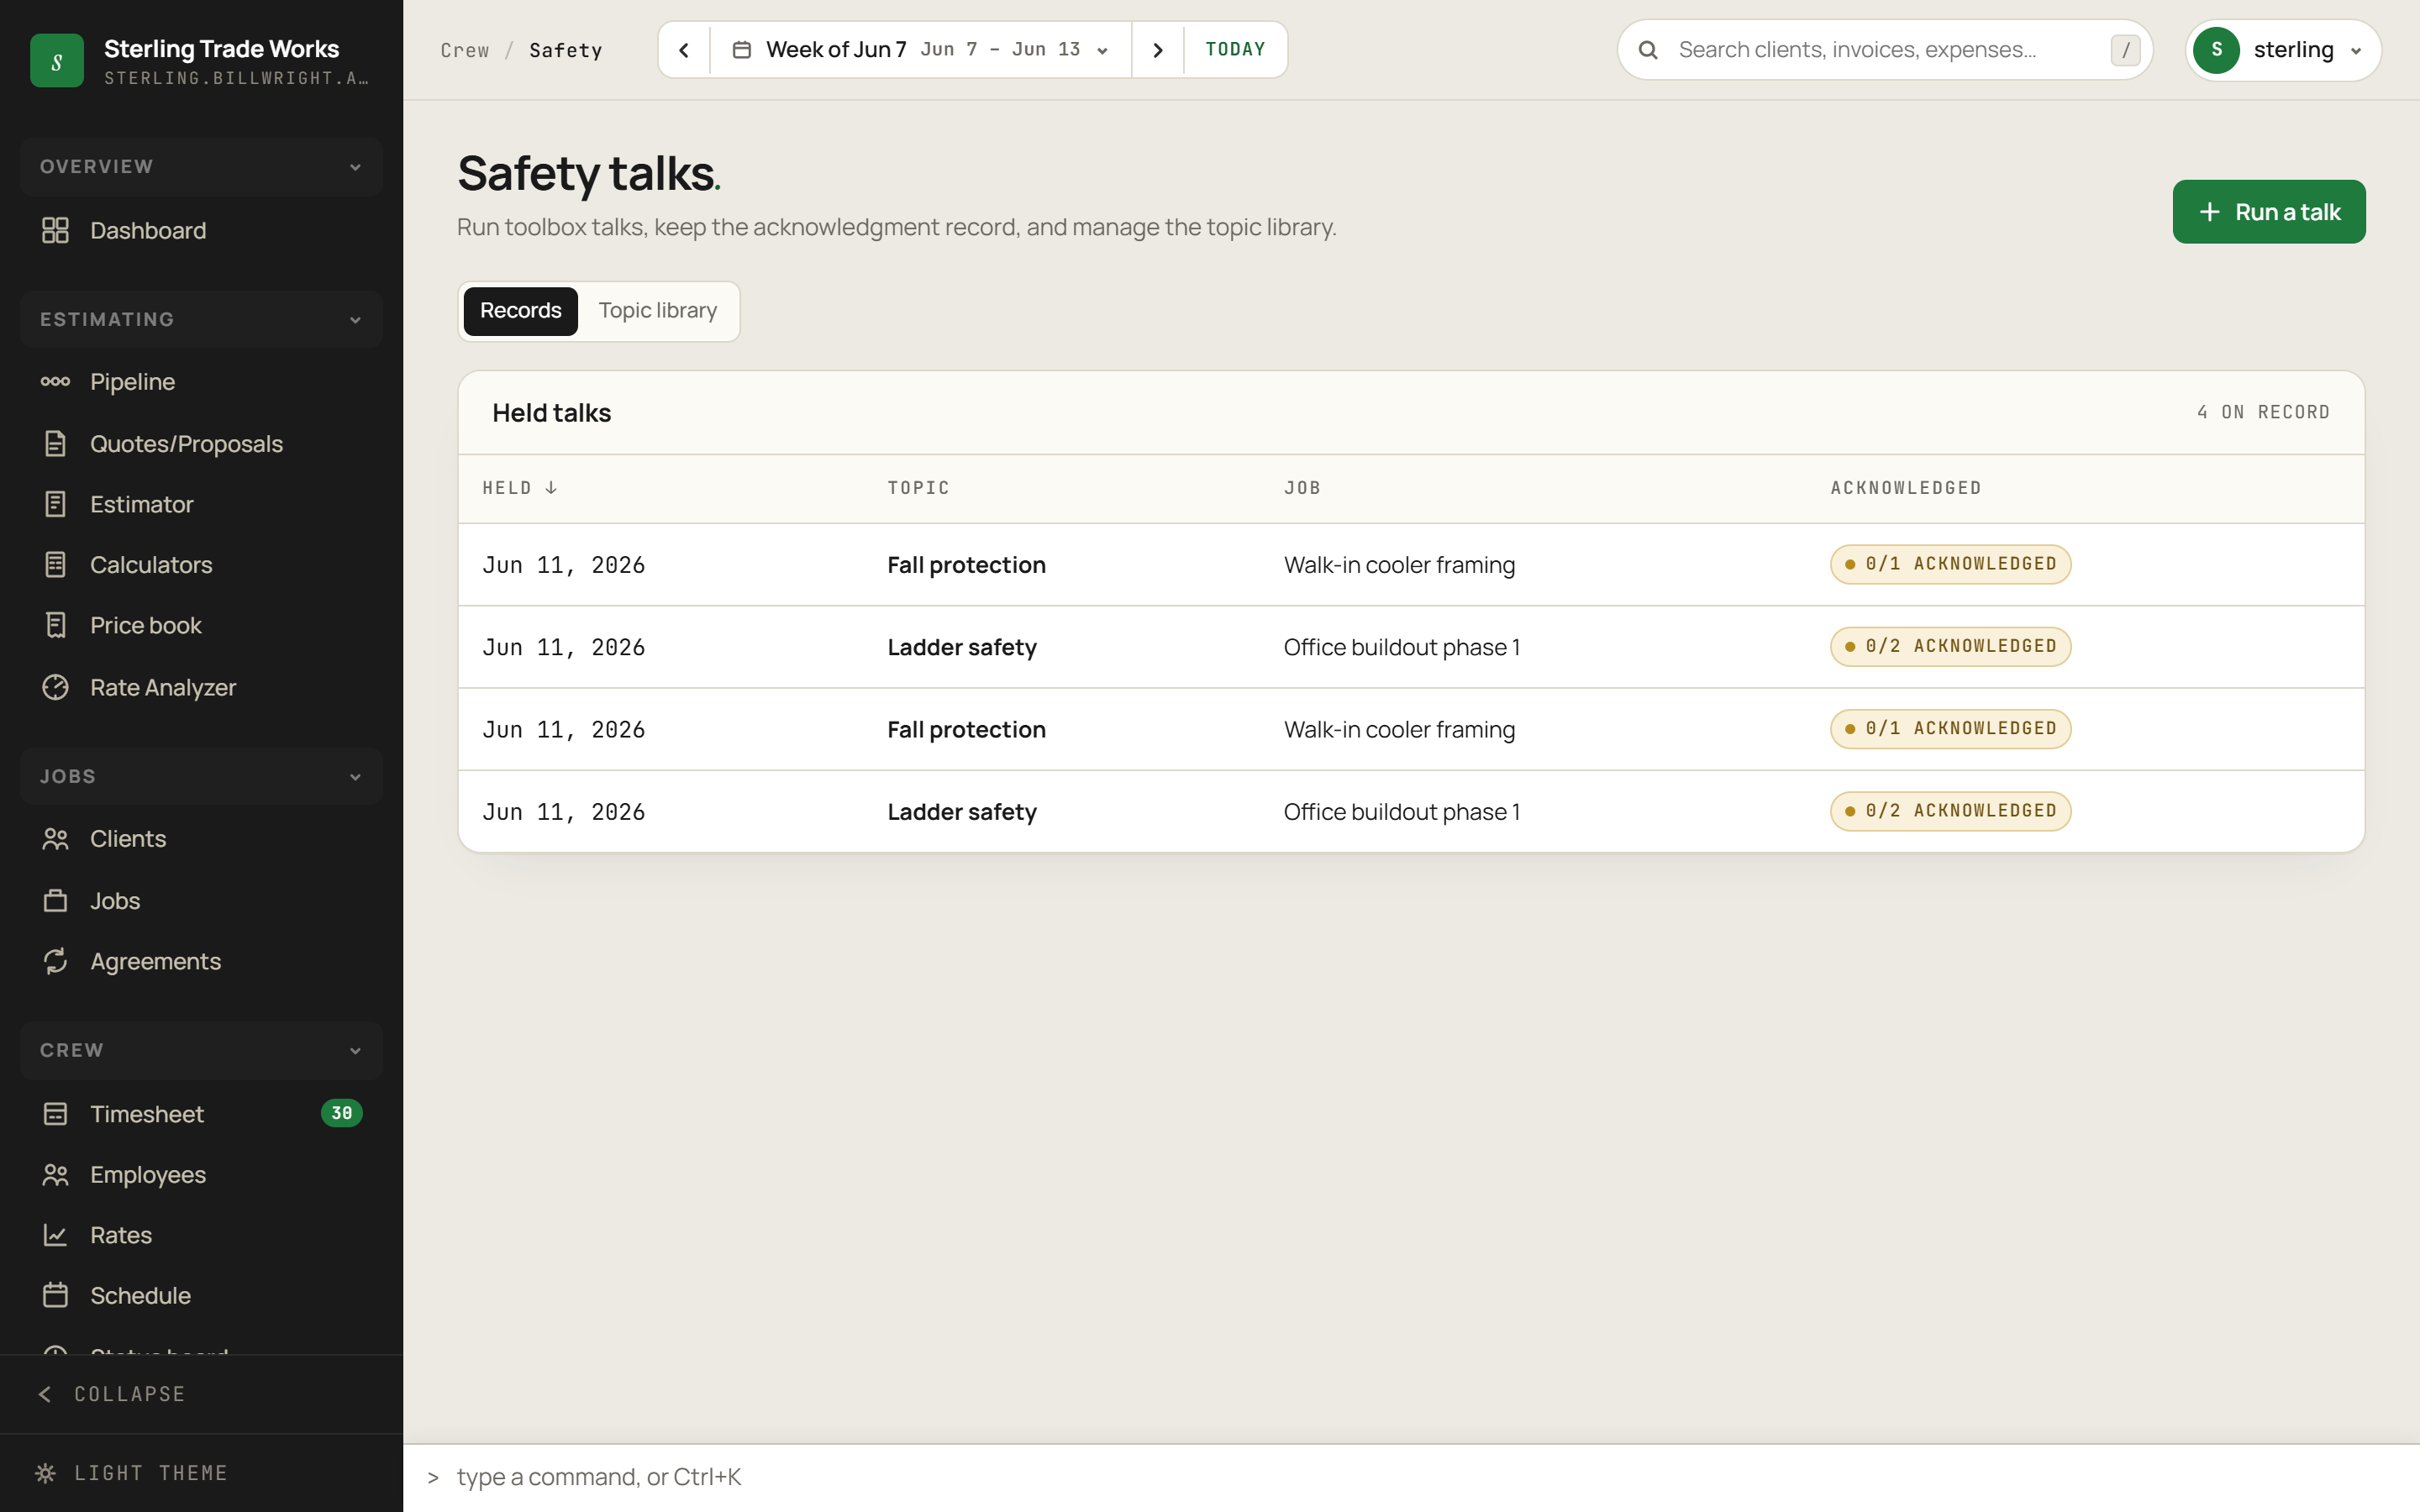This screenshot has width=2420, height=1512.
Task: Click the Agreements refresh-cycle icon
Action: [x=55, y=961]
